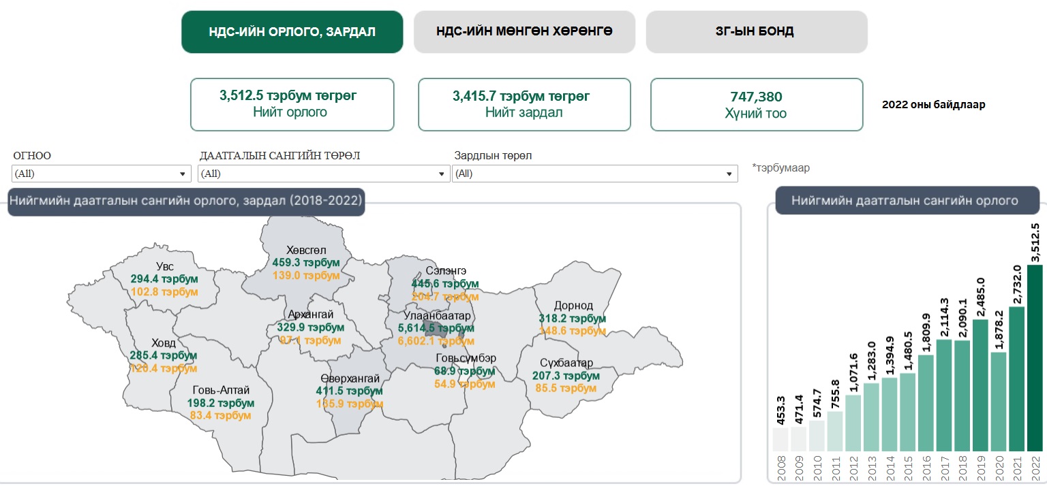Switch to ЗГ-ЫН БОНД tab
This screenshot has height=486, width=1047.
pos(757,31)
